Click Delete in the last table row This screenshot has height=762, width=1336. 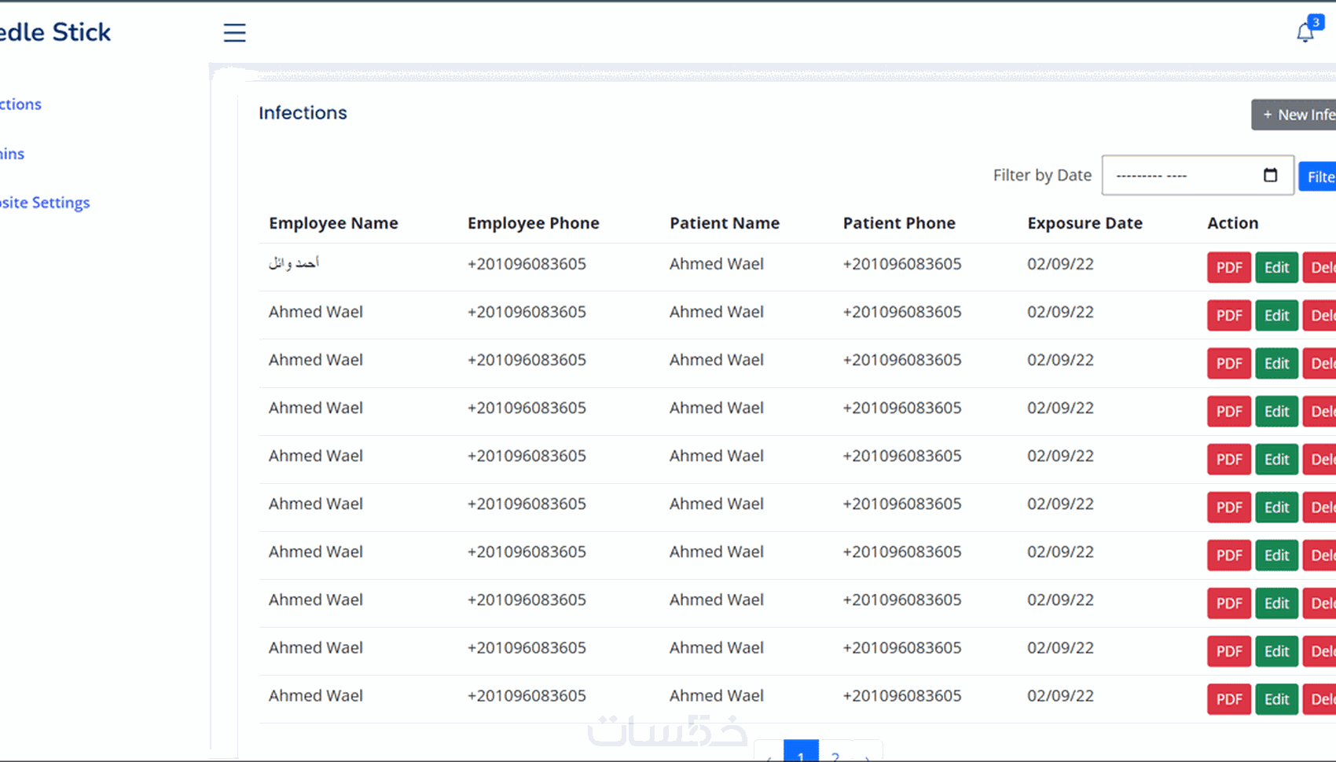[x=1320, y=699]
